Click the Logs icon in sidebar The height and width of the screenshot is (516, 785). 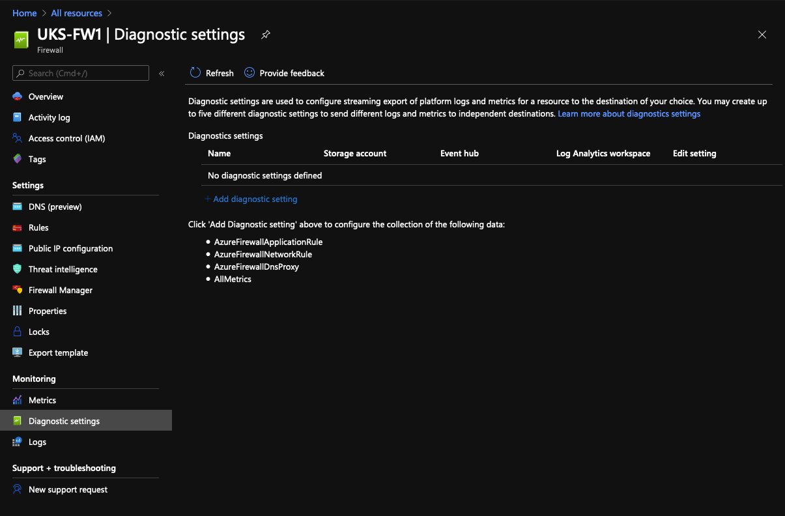[x=18, y=442]
